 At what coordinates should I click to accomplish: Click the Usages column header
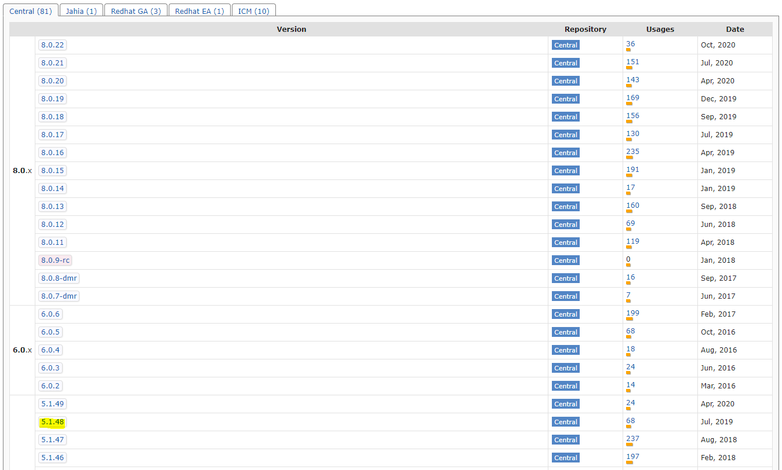coord(660,29)
